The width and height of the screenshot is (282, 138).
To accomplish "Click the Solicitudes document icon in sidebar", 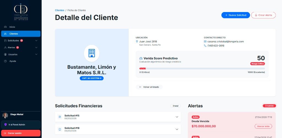I will tap(5, 41).
